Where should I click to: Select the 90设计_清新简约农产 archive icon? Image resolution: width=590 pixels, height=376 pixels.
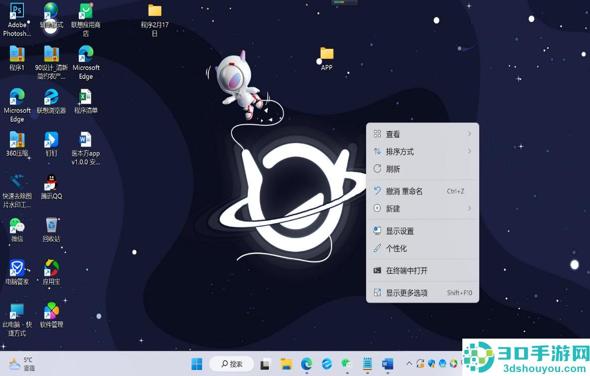point(51,62)
